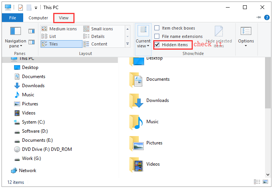Switch to large icons status bar icon

[x=265, y=182]
